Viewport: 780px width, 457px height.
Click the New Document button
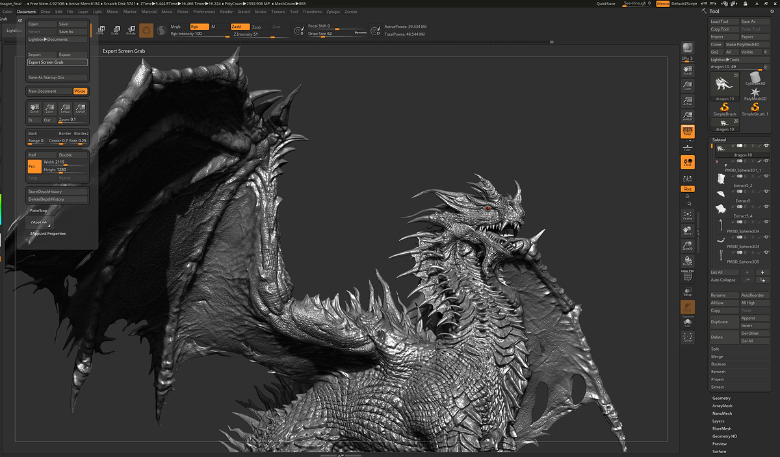[49, 92]
